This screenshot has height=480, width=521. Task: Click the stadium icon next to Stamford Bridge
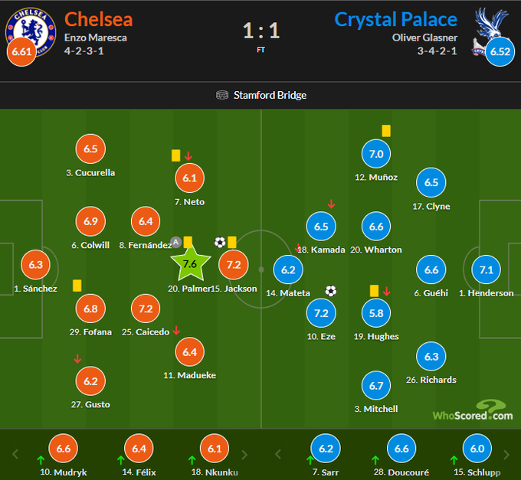point(222,96)
